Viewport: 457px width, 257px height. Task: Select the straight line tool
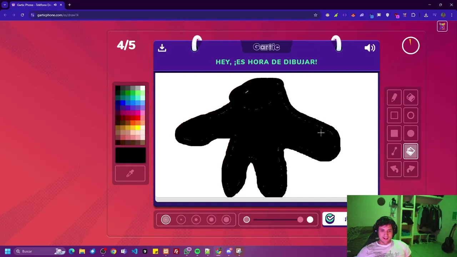tap(394, 151)
